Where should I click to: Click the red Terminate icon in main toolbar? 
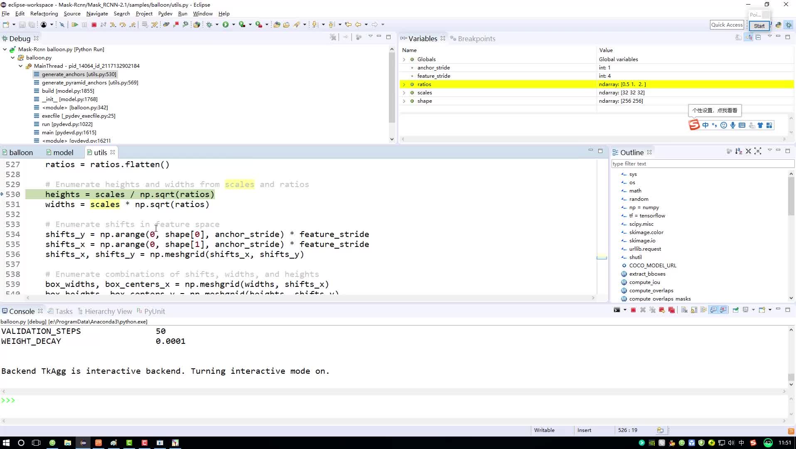coord(94,25)
